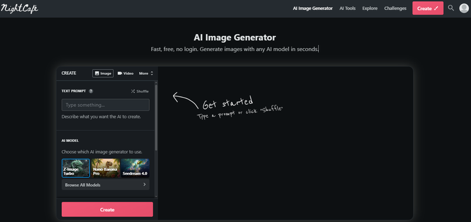Viewport: 471px width, 222px height.
Task: Click the 'Fast, free, no login' subtitle
Action: pyautogui.click(x=235, y=49)
